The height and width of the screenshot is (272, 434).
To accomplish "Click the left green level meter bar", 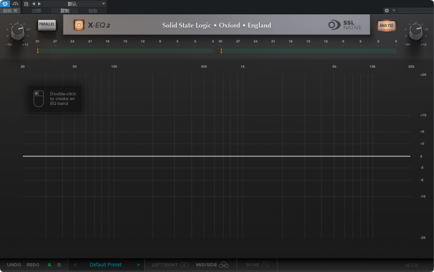I will pos(125,51).
